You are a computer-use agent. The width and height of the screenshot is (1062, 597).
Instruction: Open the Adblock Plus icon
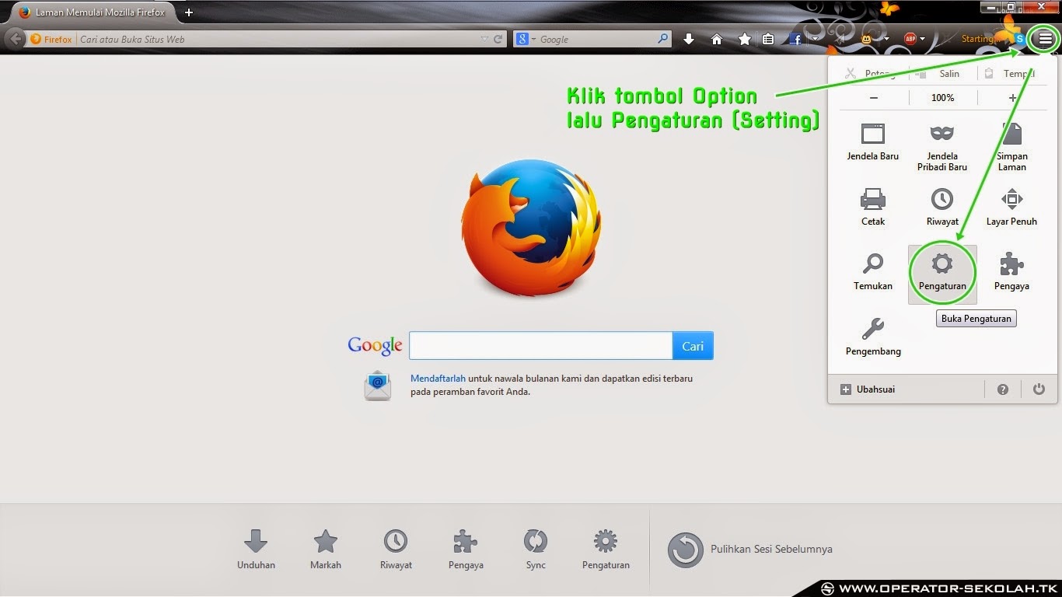pyautogui.click(x=910, y=39)
